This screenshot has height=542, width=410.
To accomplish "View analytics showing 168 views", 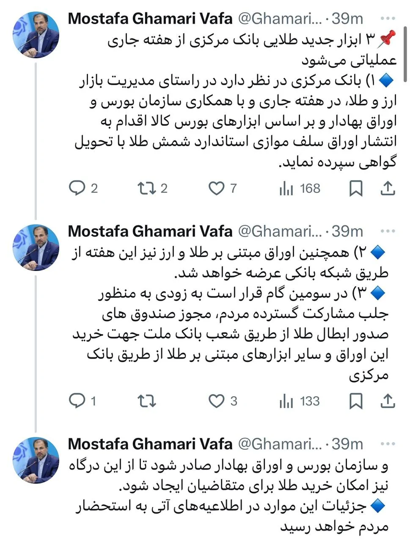I will click(x=286, y=188).
